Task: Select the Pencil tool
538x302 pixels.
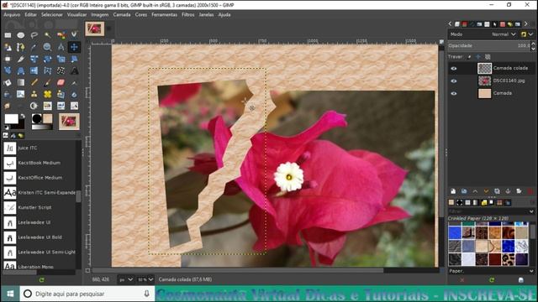Action: tap(34, 82)
